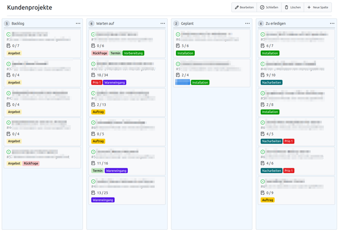Click the checklist icon beside 4 / 6

coord(262,163)
